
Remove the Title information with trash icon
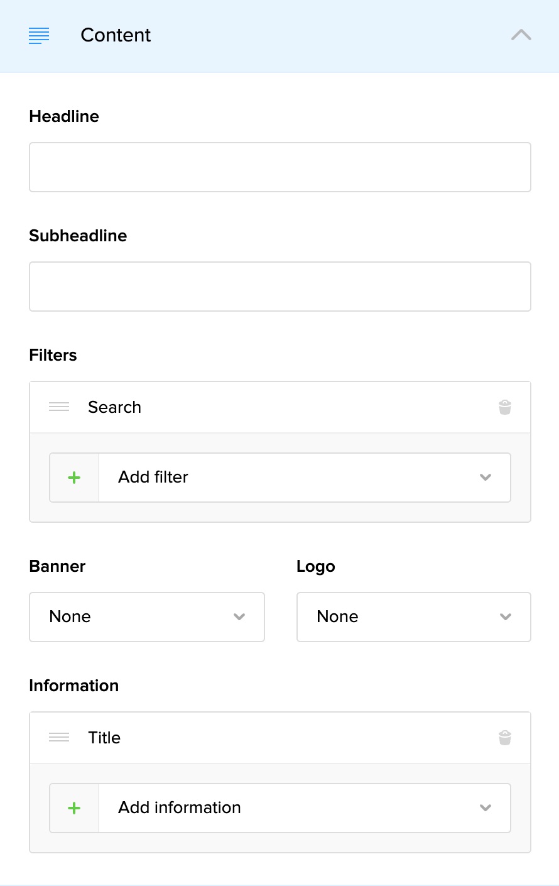click(x=504, y=738)
